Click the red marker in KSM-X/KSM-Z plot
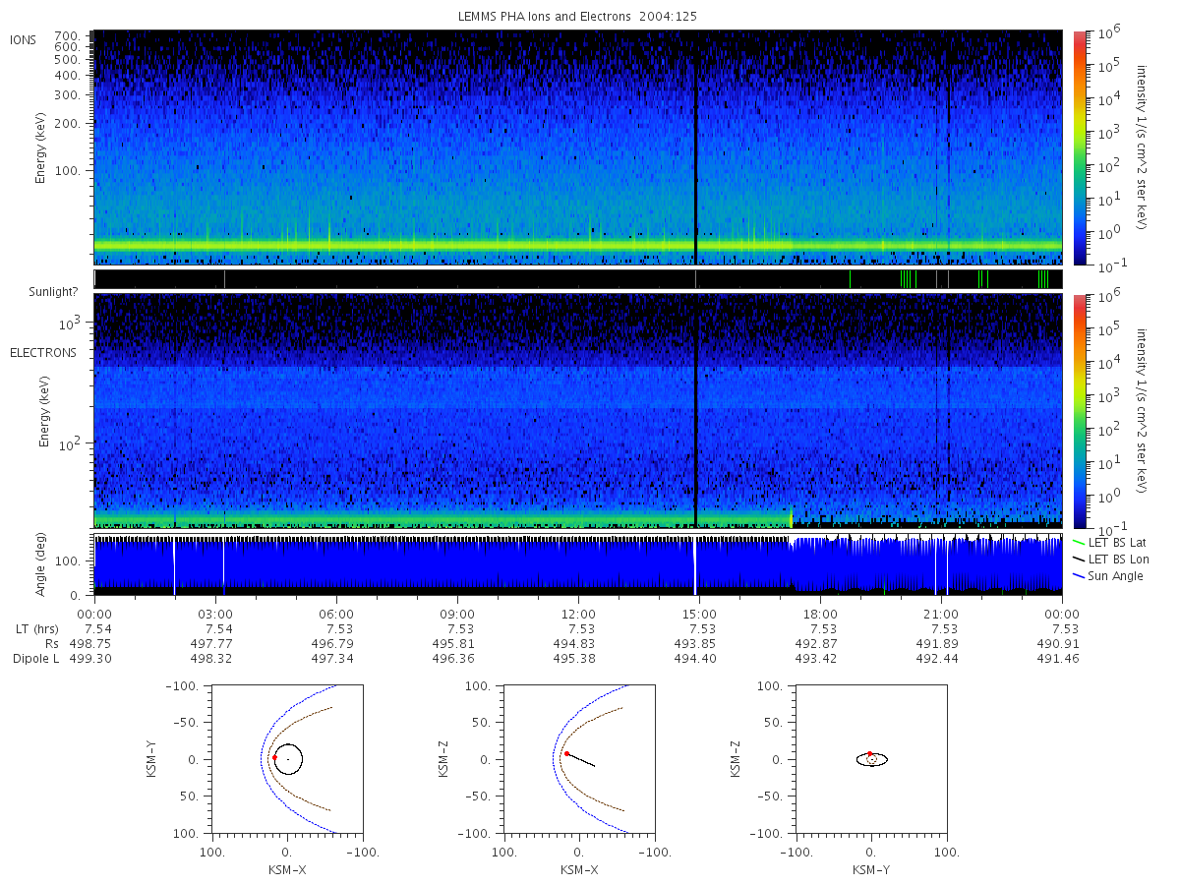The height and width of the screenshot is (885, 1180). coord(566,753)
